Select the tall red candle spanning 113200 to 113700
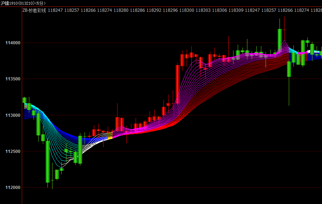 (177, 84)
